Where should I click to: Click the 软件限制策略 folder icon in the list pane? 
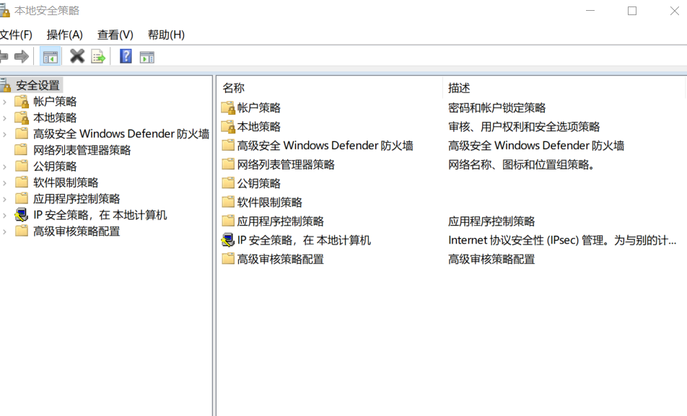click(x=228, y=202)
